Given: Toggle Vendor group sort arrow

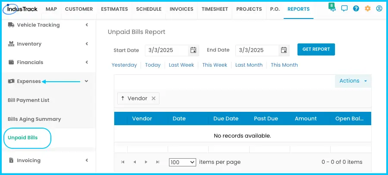Looking at the screenshot, I should [x=122, y=98].
